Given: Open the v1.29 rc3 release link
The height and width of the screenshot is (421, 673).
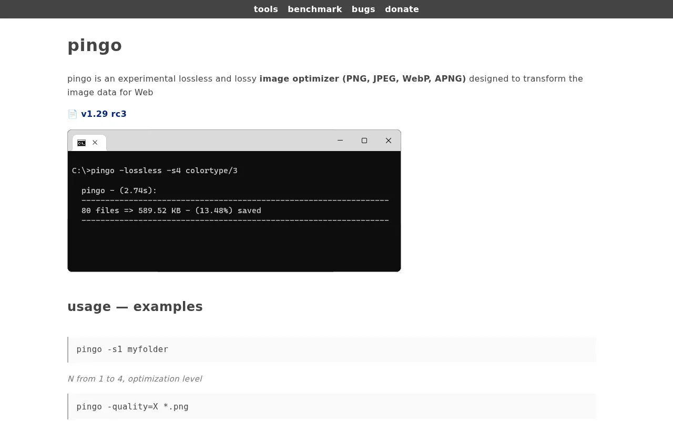Looking at the screenshot, I should click(x=104, y=114).
